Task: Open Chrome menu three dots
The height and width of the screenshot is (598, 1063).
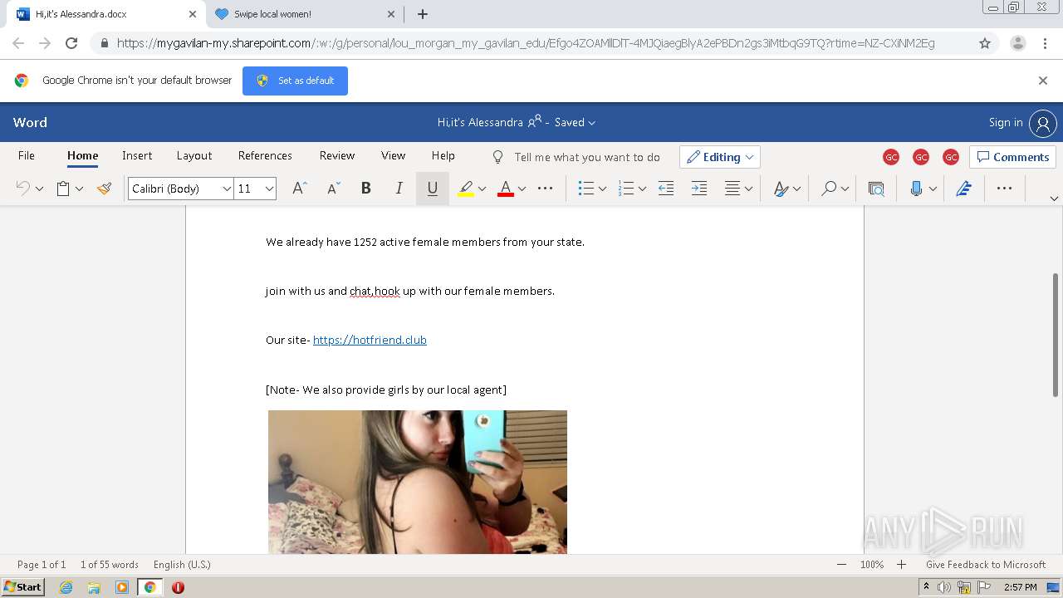Action: click(1046, 43)
